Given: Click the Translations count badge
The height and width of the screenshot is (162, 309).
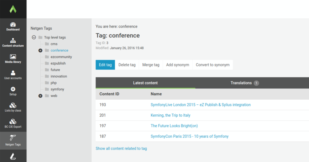Looking at the screenshot, I should [256, 83].
